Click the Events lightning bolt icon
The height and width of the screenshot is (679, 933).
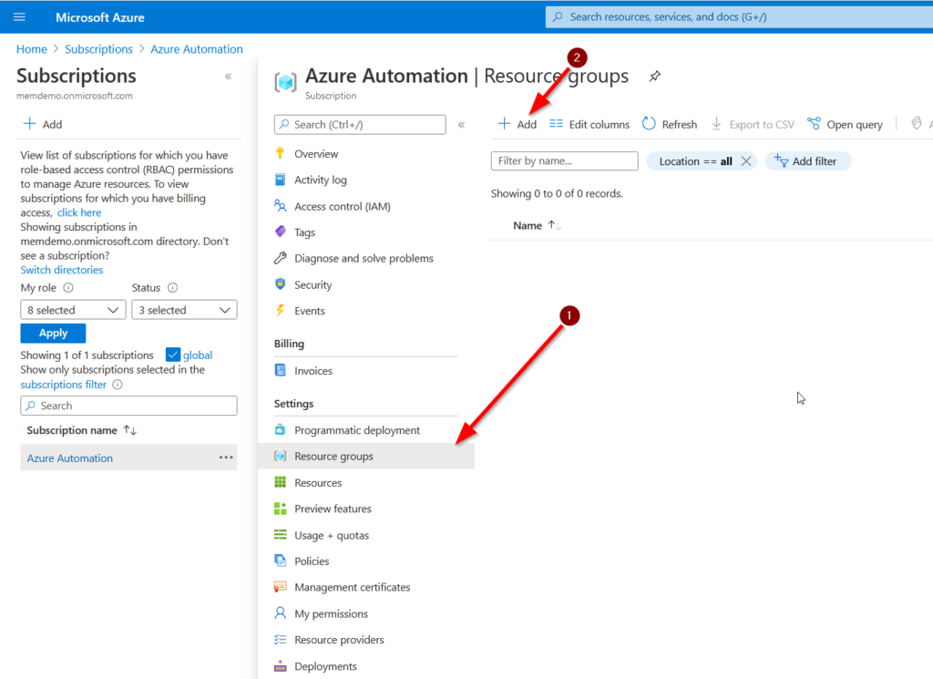coord(281,310)
